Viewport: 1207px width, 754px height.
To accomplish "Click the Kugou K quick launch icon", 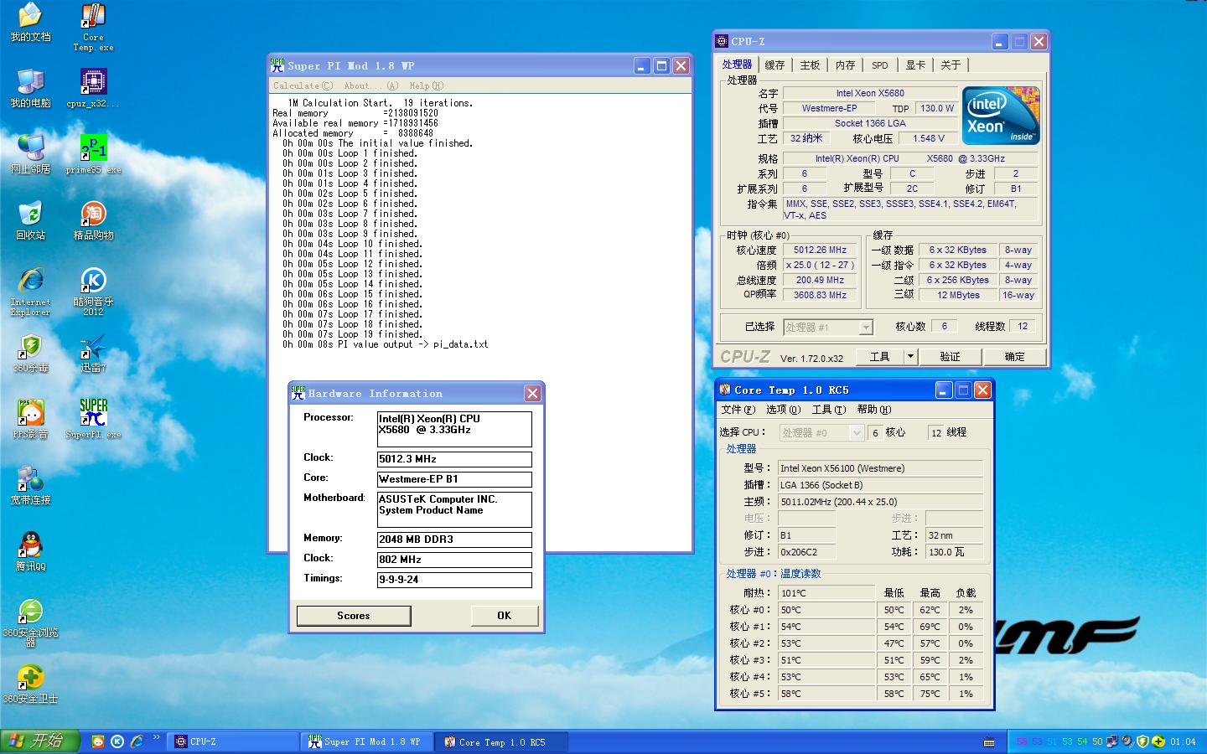I will tap(117, 741).
